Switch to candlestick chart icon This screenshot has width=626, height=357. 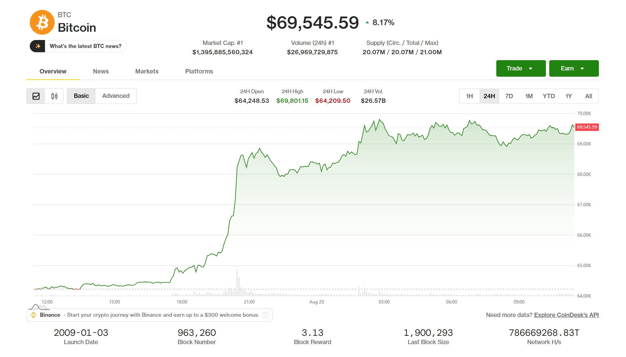54,96
